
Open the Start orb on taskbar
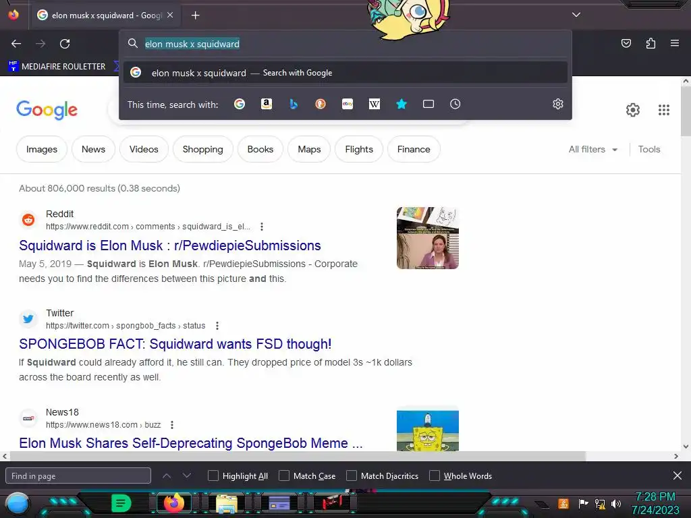tap(17, 505)
